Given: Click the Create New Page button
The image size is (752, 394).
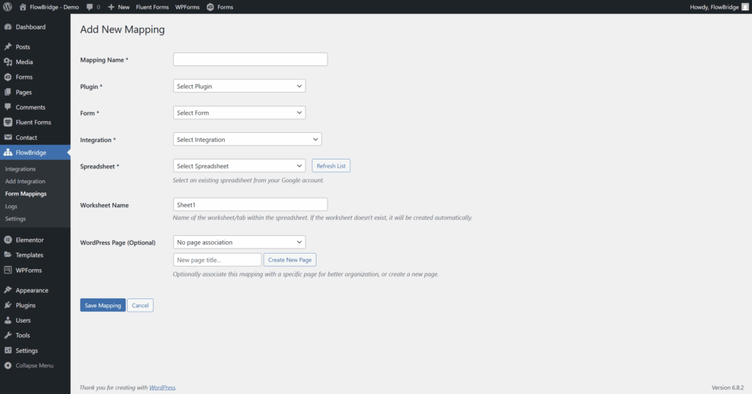Looking at the screenshot, I should (289, 259).
